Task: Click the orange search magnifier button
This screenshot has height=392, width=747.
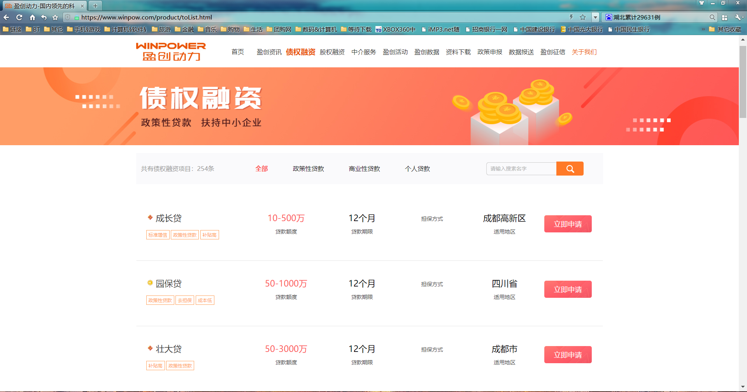Action: 570,169
